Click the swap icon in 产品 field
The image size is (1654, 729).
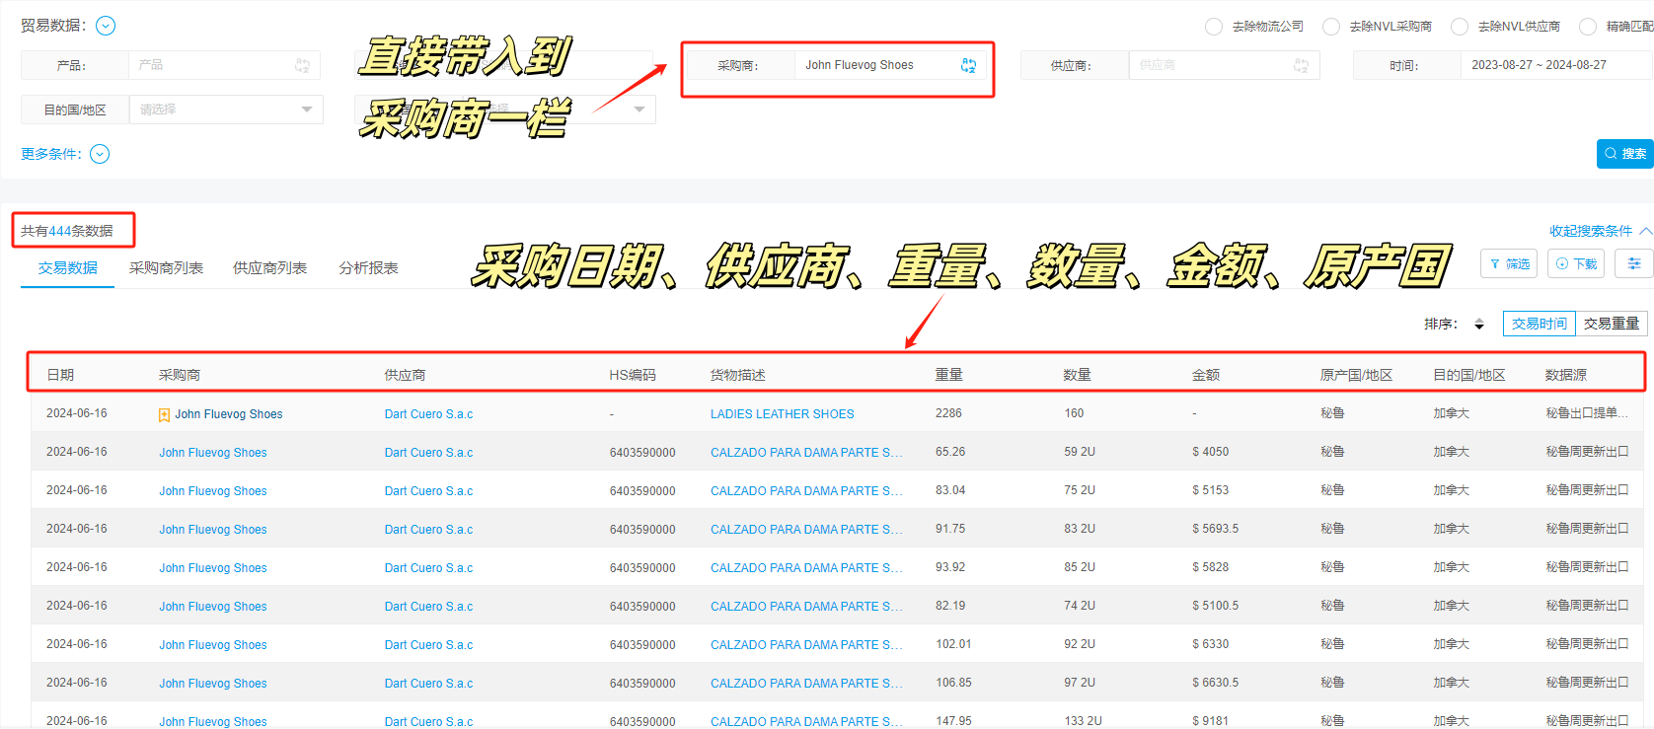tap(302, 65)
